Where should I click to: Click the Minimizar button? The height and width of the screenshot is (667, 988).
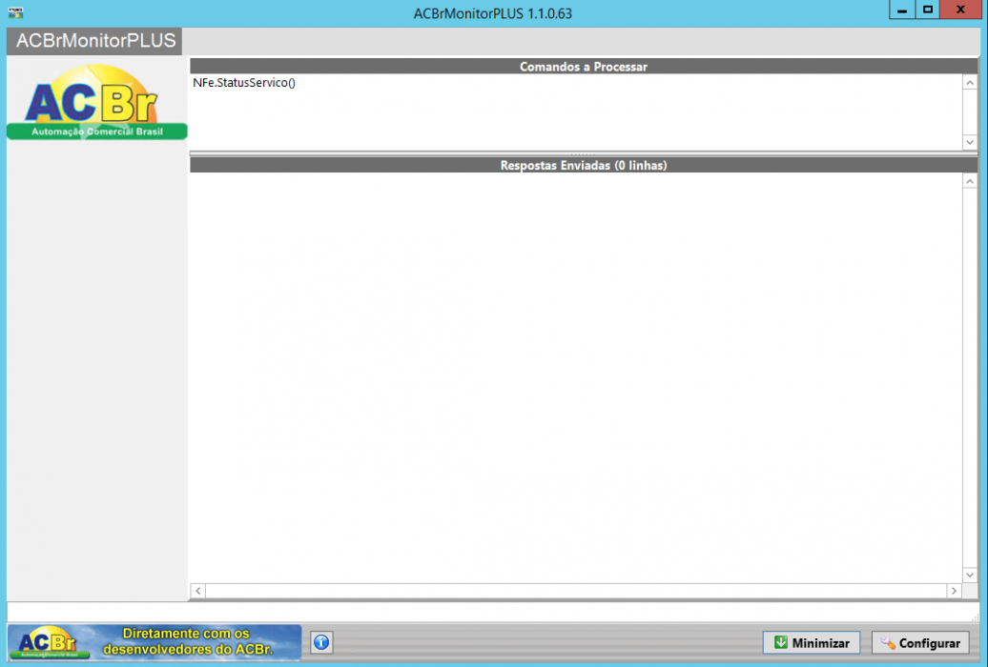812,643
